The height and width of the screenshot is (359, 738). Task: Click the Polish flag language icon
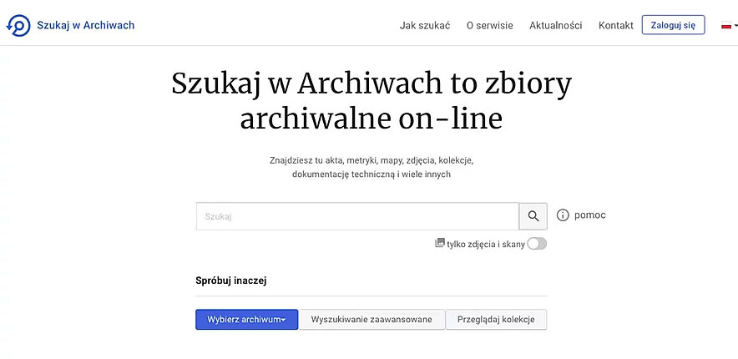tap(726, 26)
